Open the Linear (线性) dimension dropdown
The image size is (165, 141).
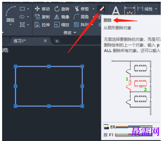(156, 9)
